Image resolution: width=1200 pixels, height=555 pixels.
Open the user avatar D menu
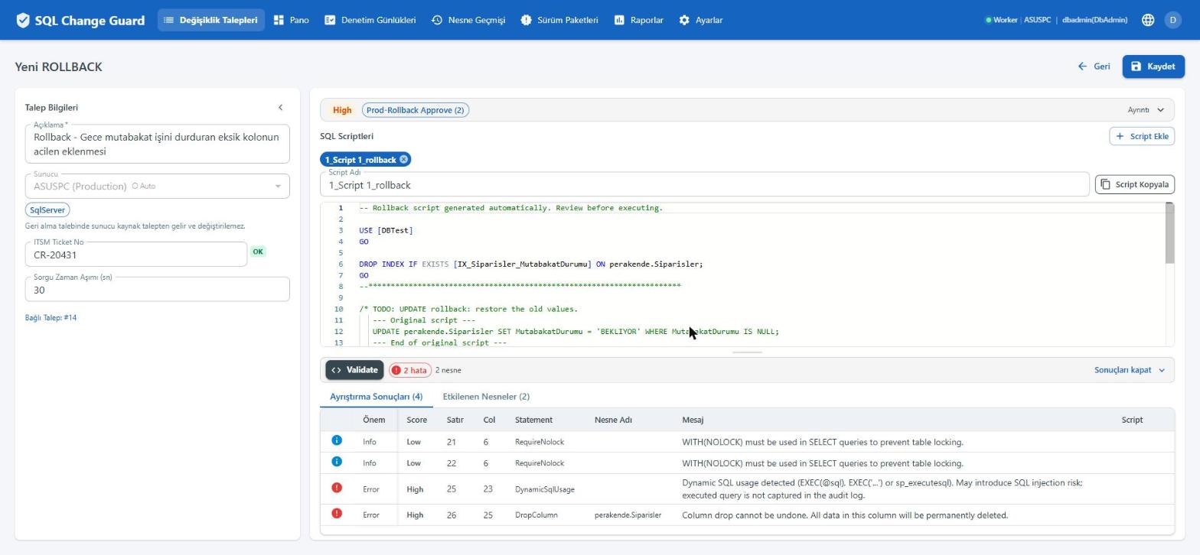point(1172,21)
